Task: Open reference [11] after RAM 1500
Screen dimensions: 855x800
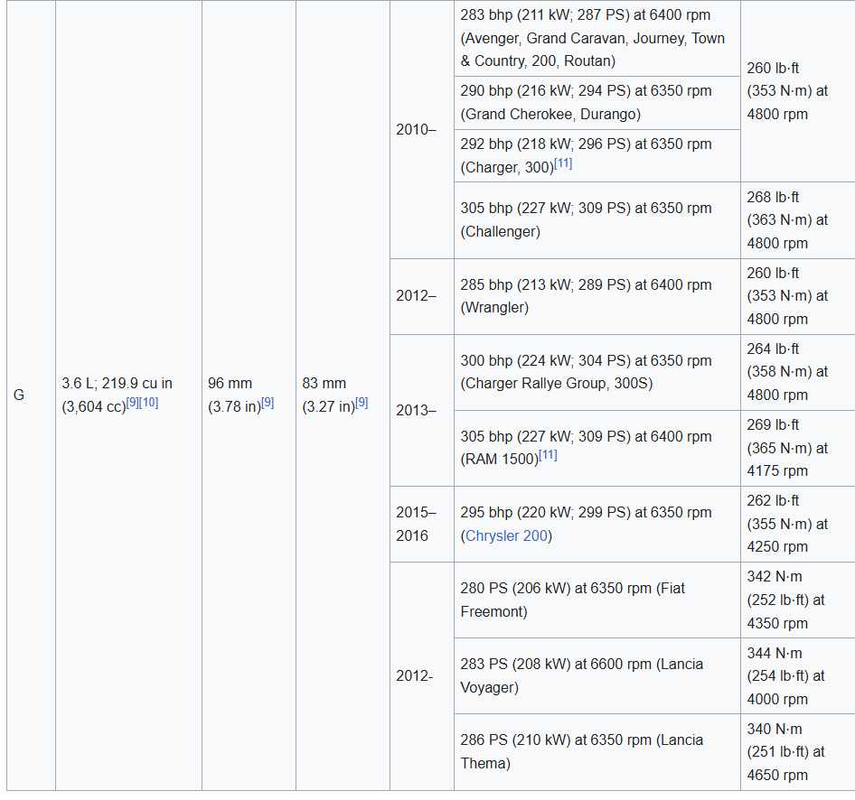Action: pyautogui.click(x=548, y=456)
